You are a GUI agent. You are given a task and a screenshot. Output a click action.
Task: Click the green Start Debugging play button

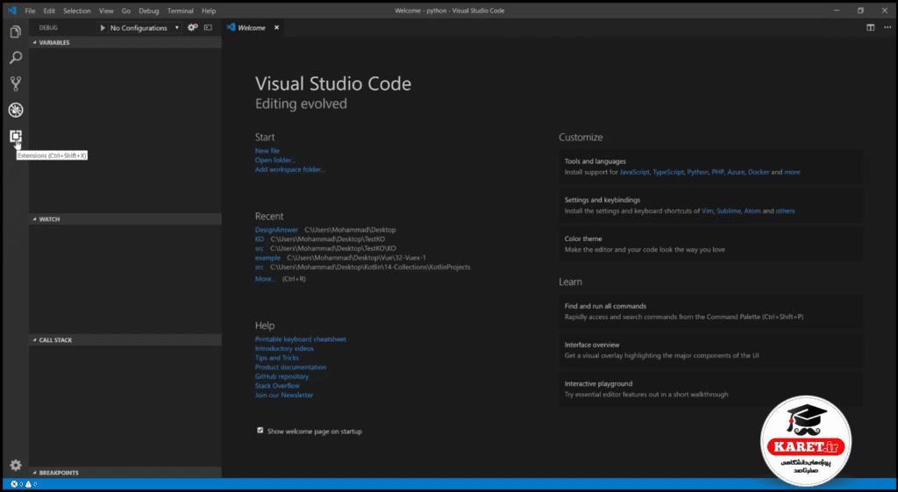click(103, 27)
